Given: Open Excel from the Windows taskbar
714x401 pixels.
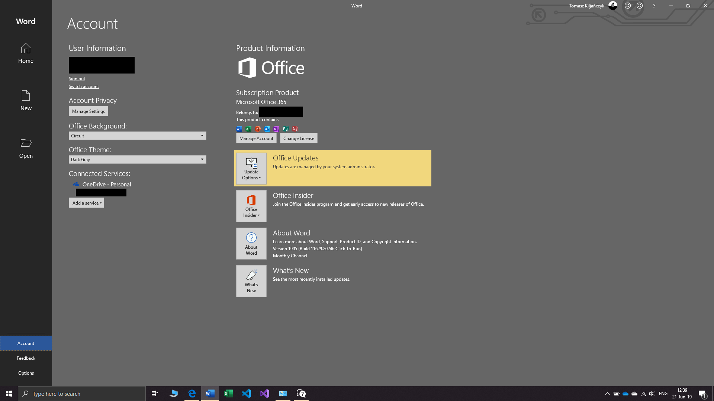Looking at the screenshot, I should 228,394.
